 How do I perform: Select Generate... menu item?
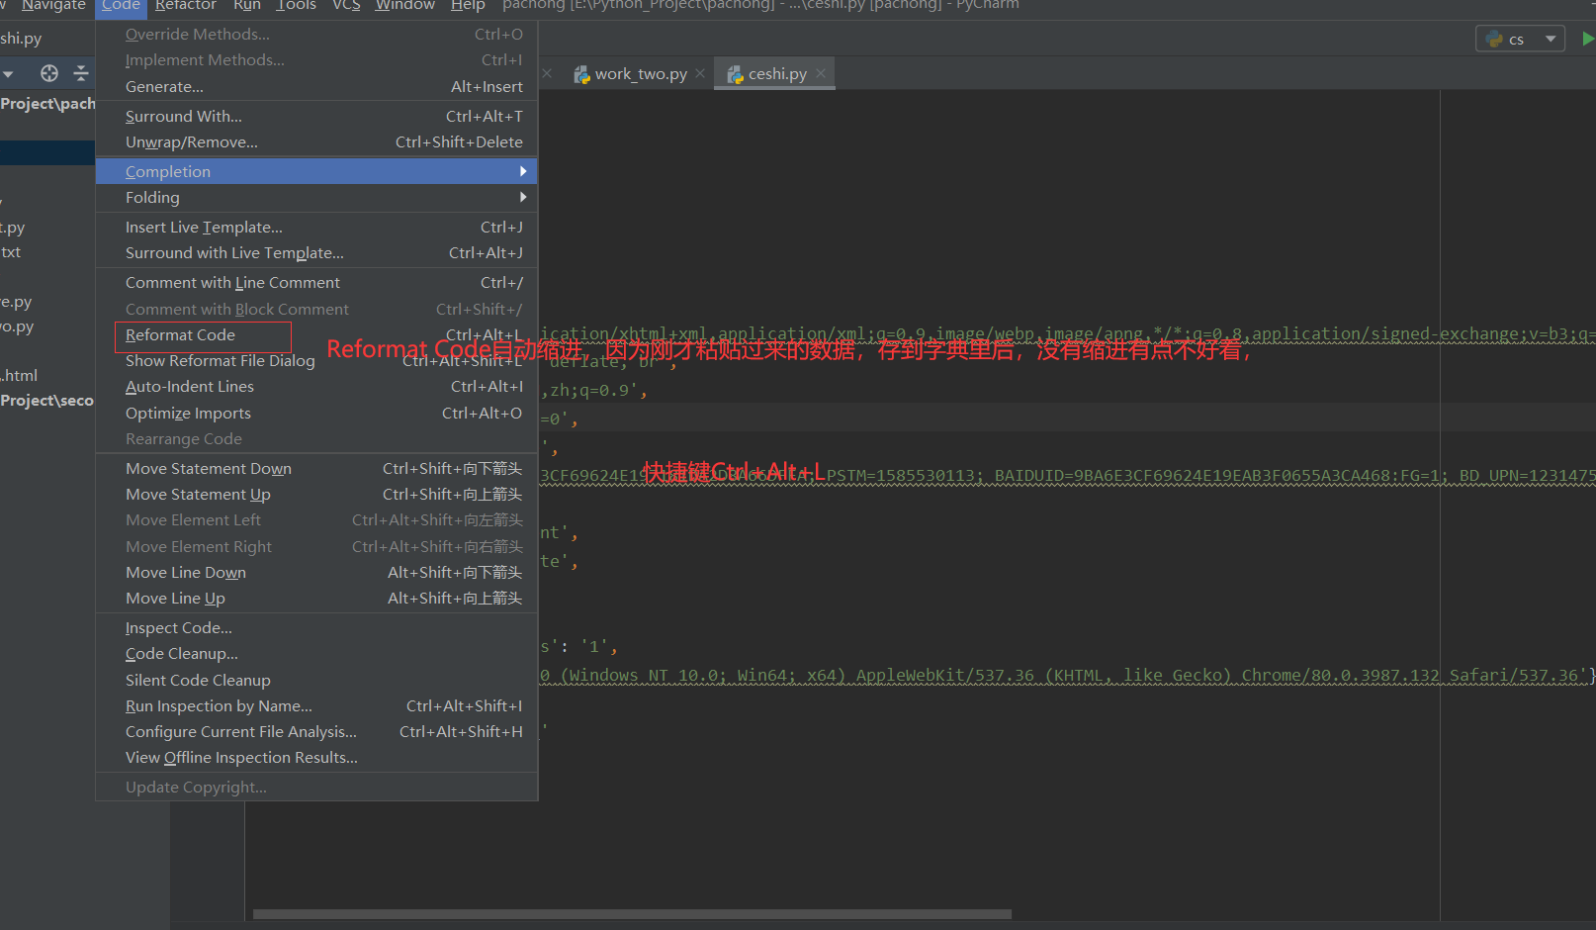(316, 87)
